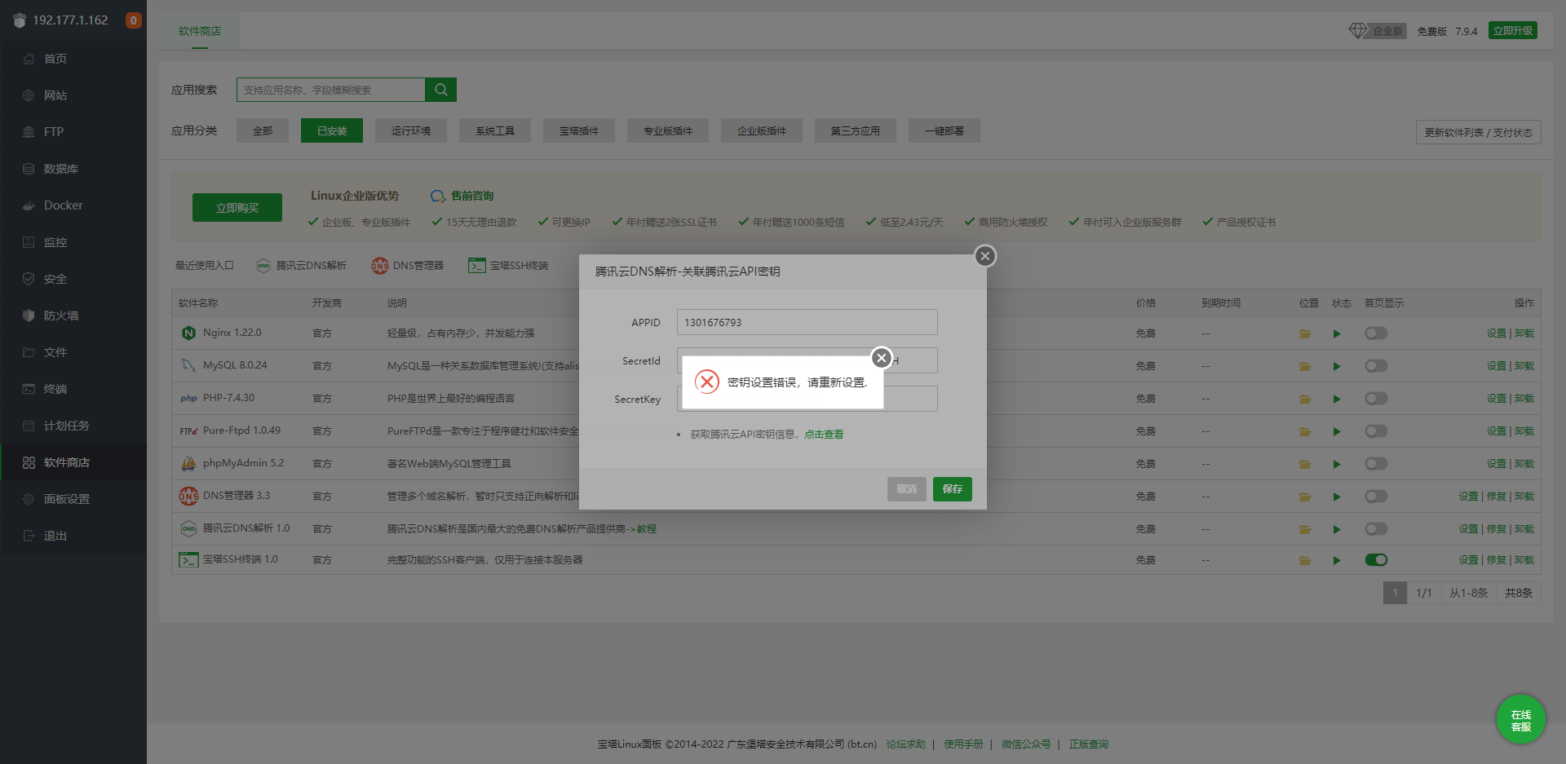The height and width of the screenshot is (764, 1566).
Task: Open the 点击查看 link in the dialog
Action: tap(824, 435)
